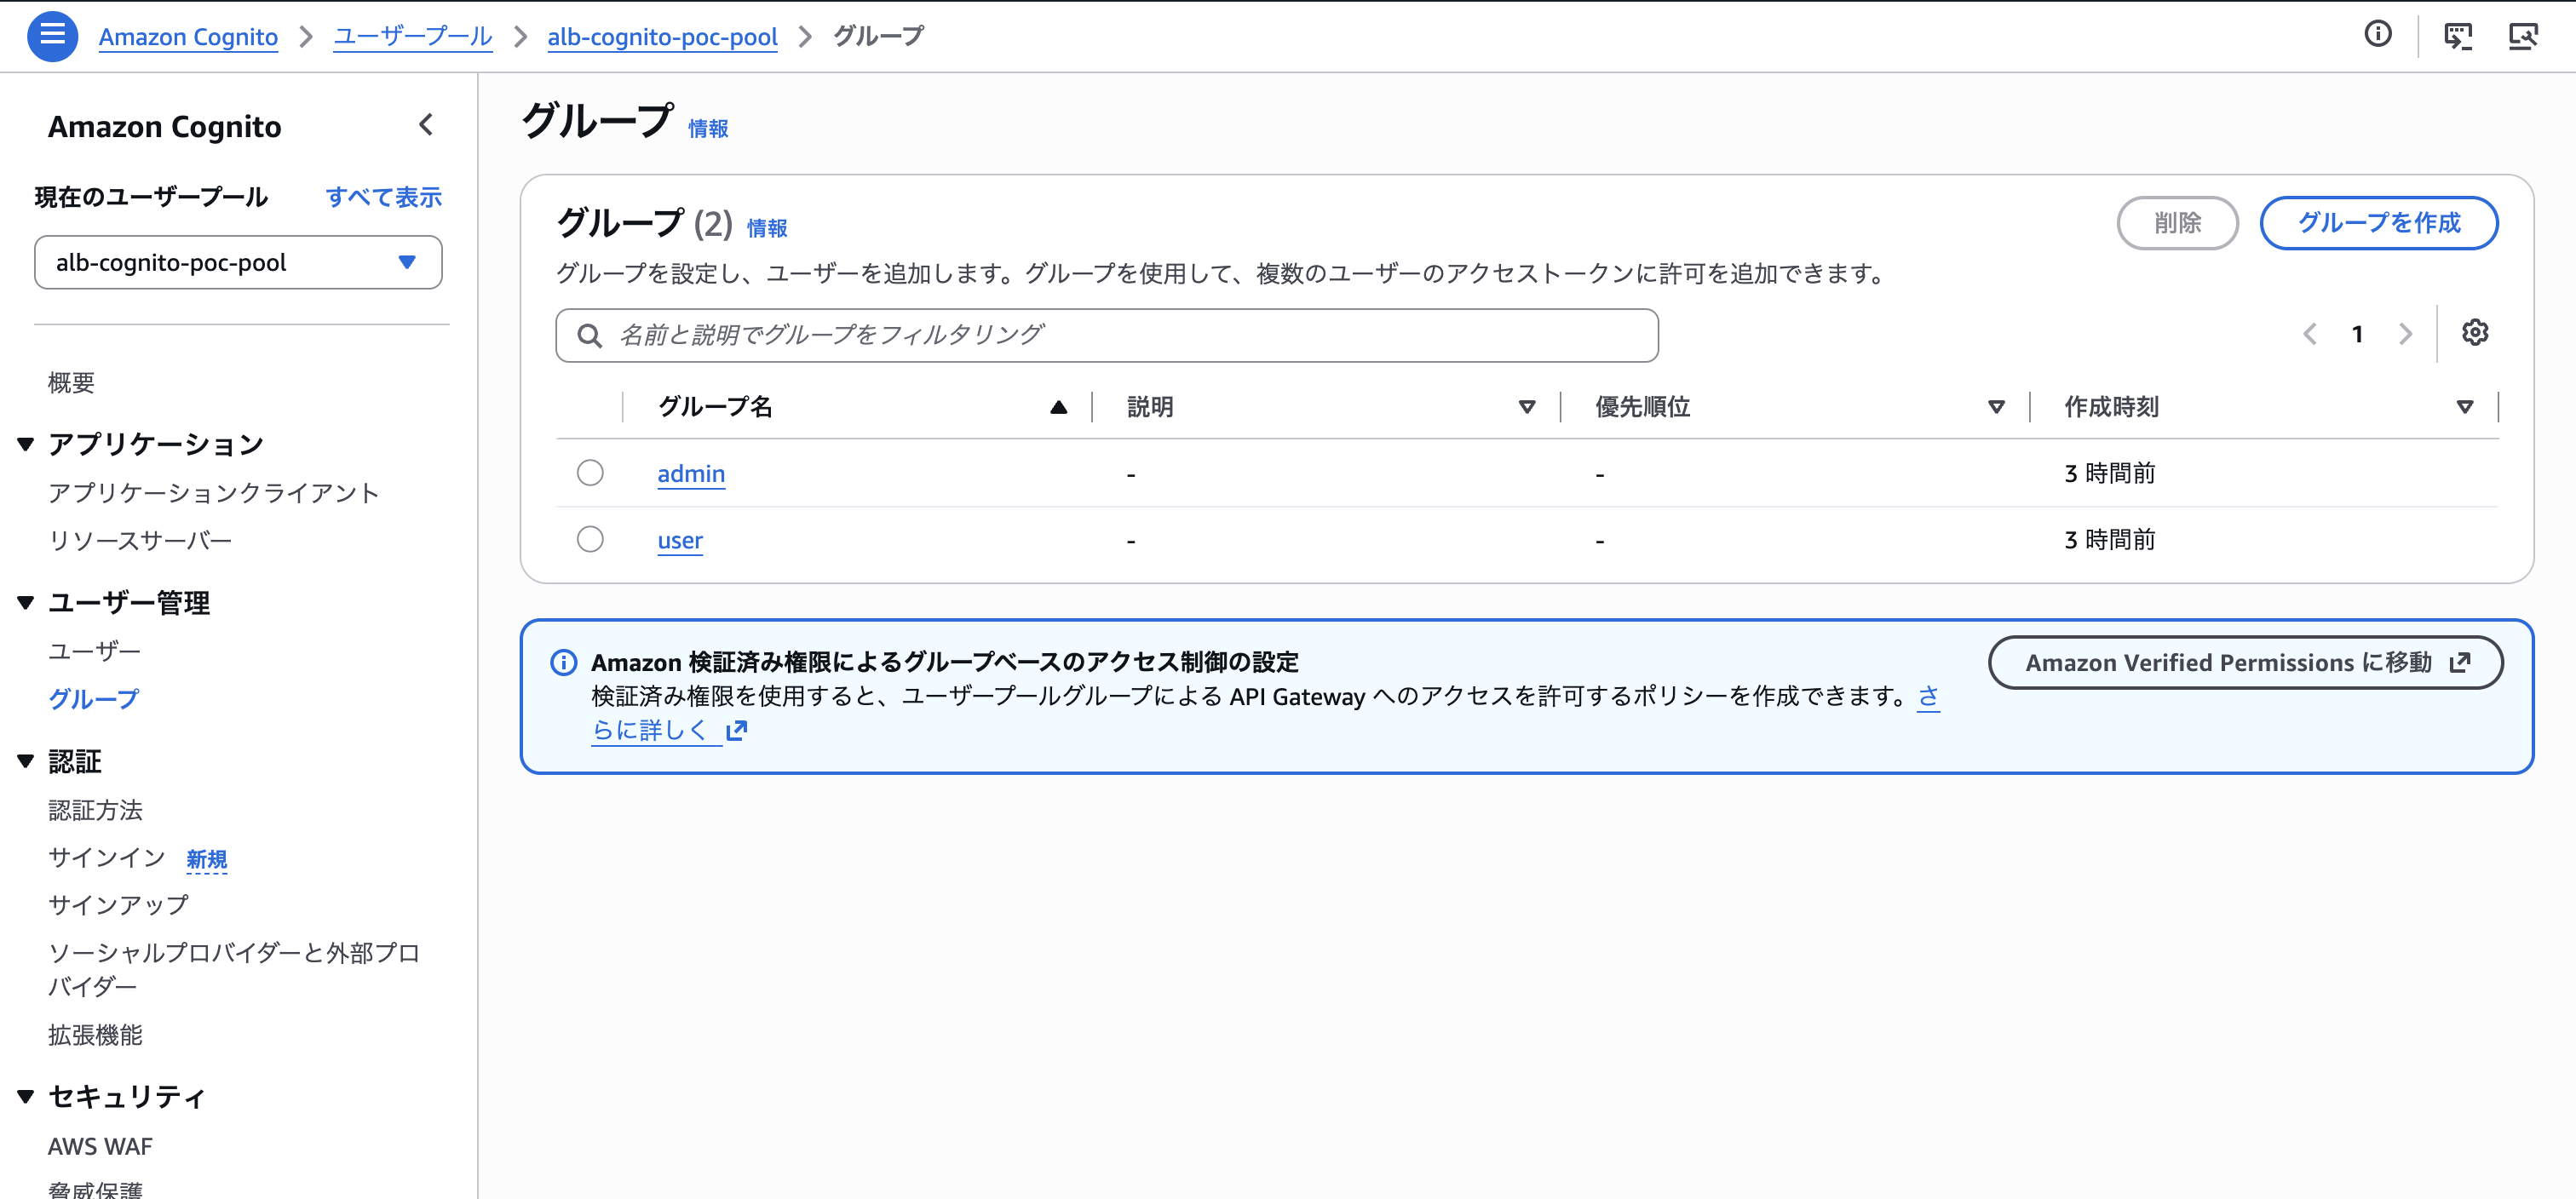Open 認証方法 page
The height and width of the screenshot is (1199, 2576).
click(x=95, y=810)
